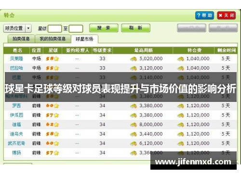Viewport: 241px width, 174px height.
Task: Select the 8,000,000 salary value
Action: (151, 124)
